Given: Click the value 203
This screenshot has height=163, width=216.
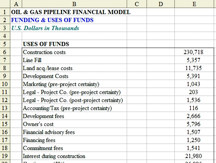Looking at the screenshot, I should (193, 92).
